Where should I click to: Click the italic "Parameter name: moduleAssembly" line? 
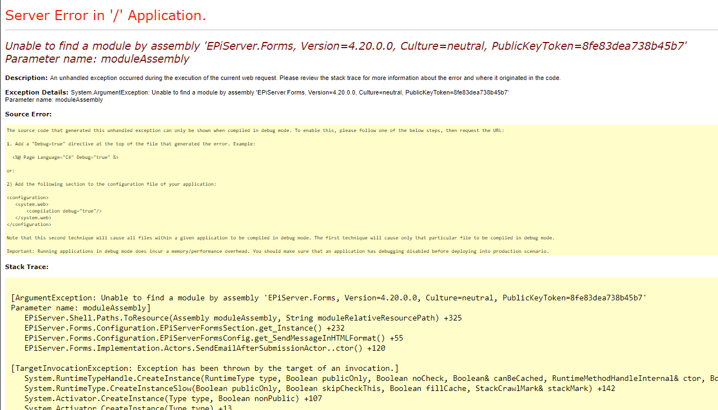point(97,59)
